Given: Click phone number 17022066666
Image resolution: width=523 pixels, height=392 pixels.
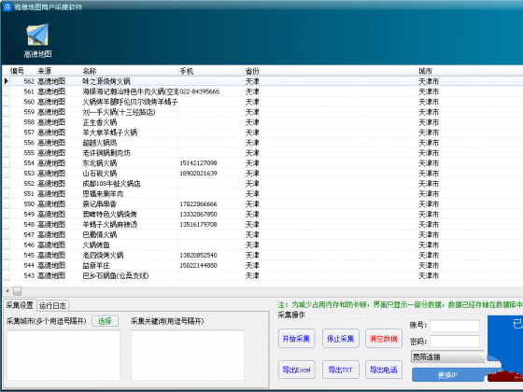Looking at the screenshot, I should click(198, 204).
